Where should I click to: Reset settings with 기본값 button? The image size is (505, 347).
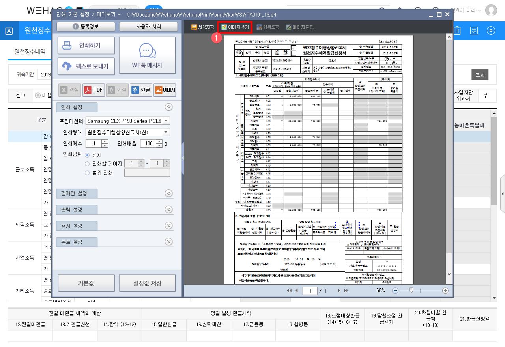pyautogui.click(x=86, y=283)
